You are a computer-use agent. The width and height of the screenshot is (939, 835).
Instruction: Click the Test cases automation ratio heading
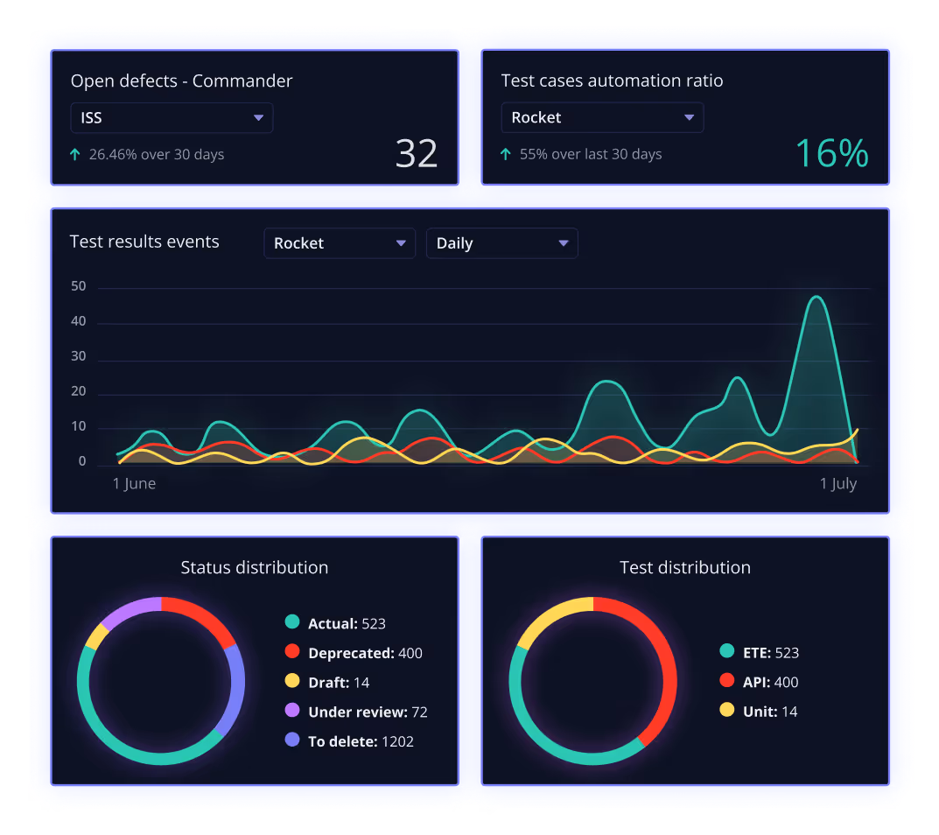[612, 81]
